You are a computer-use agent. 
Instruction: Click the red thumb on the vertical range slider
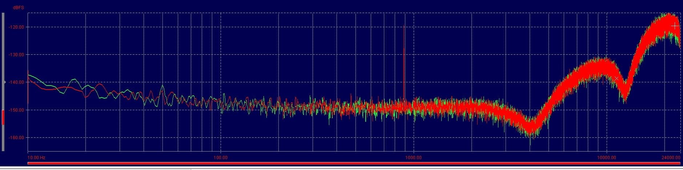(x=3, y=117)
